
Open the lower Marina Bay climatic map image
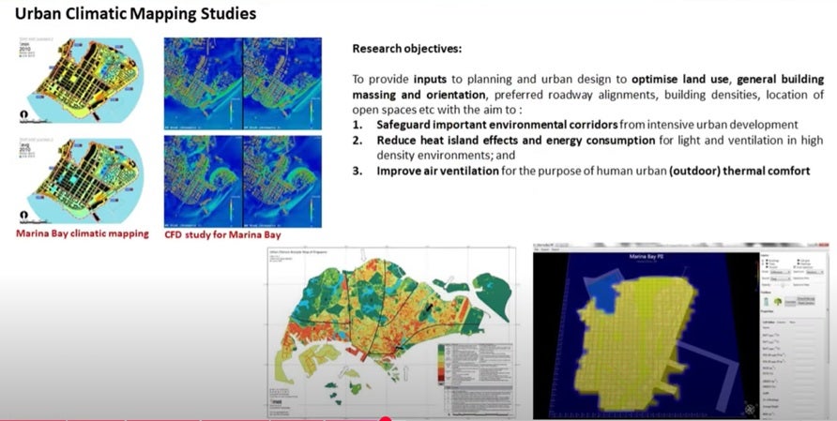click(x=82, y=180)
